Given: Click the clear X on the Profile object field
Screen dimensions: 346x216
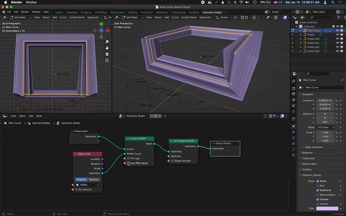Looking at the screenshot, I should tap(98, 185).
